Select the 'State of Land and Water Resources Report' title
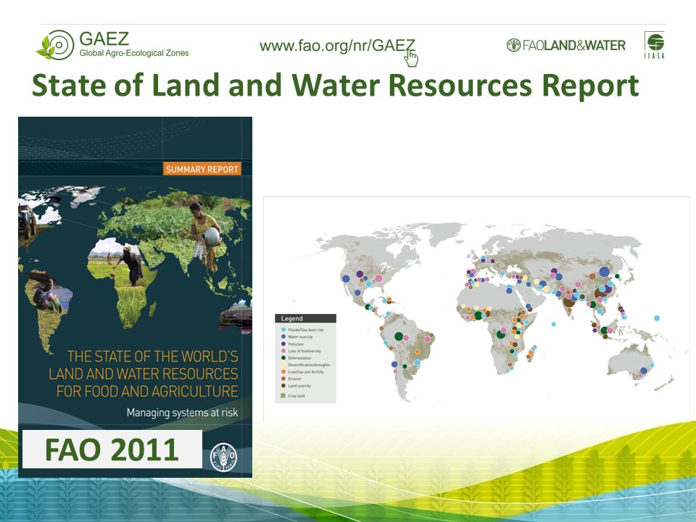696x522 pixels. tap(335, 85)
